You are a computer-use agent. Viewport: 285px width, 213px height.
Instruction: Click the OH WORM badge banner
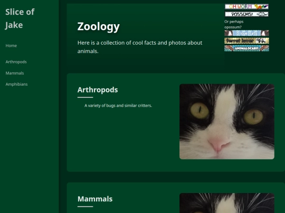(246, 6)
